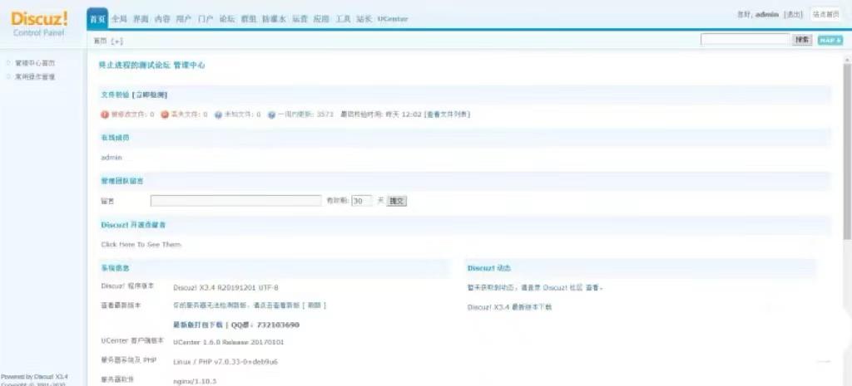Open the 群组 navigation tab
852x386 pixels.
(249, 19)
